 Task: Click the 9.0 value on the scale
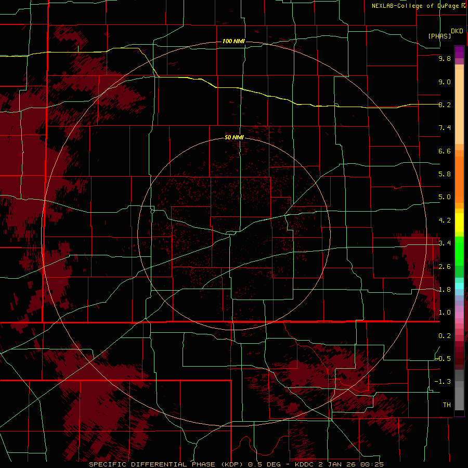point(445,82)
